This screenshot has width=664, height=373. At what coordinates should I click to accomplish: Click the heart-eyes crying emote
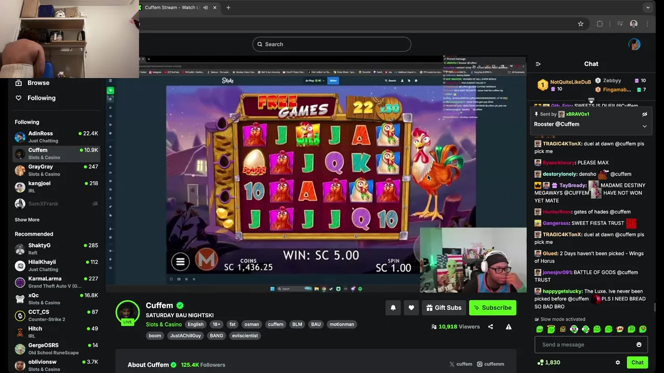point(643,329)
